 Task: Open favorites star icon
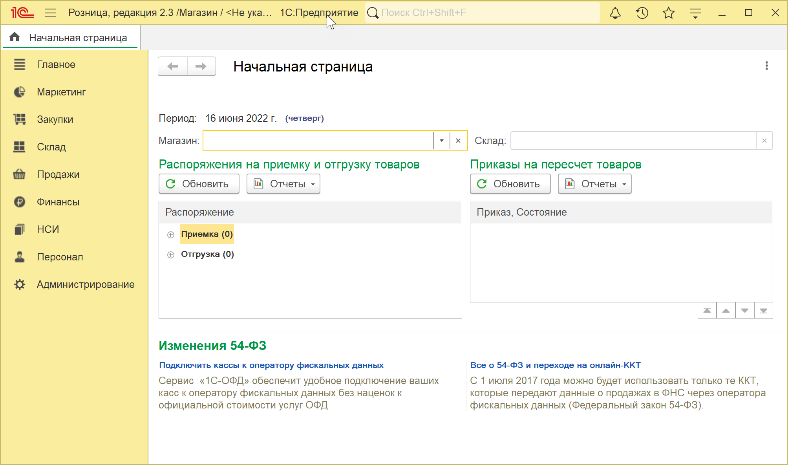[x=668, y=13]
